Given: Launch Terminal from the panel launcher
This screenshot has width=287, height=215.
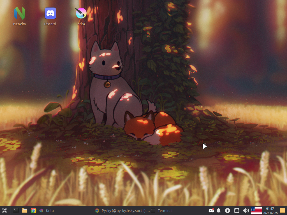Looking at the screenshot, I should pyautogui.click(x=16, y=211).
